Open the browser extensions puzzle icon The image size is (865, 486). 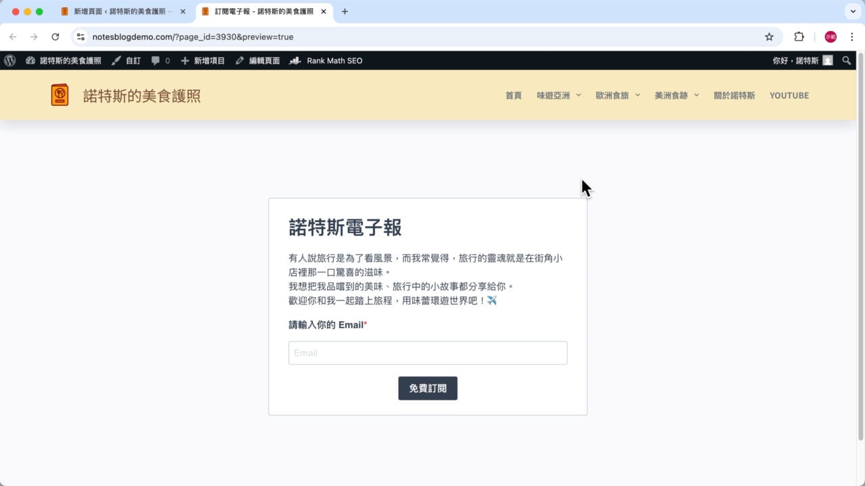(799, 36)
